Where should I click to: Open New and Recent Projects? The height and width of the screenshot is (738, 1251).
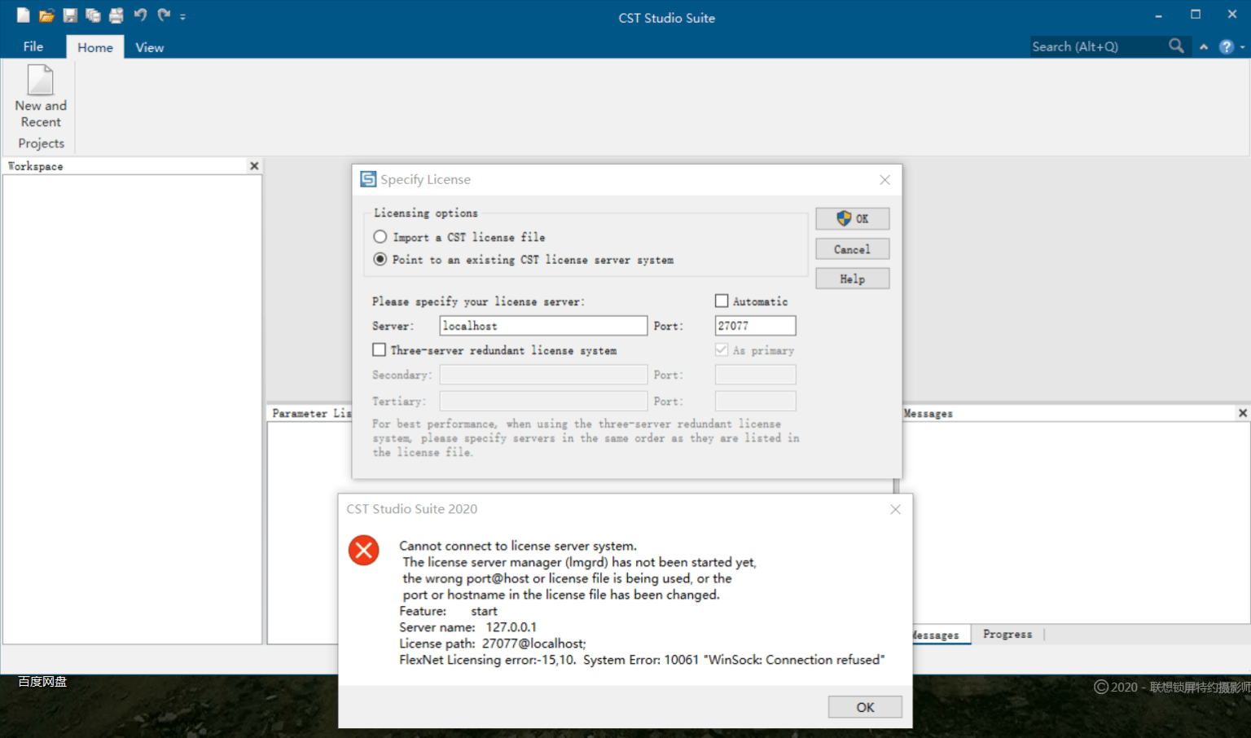pyautogui.click(x=41, y=107)
